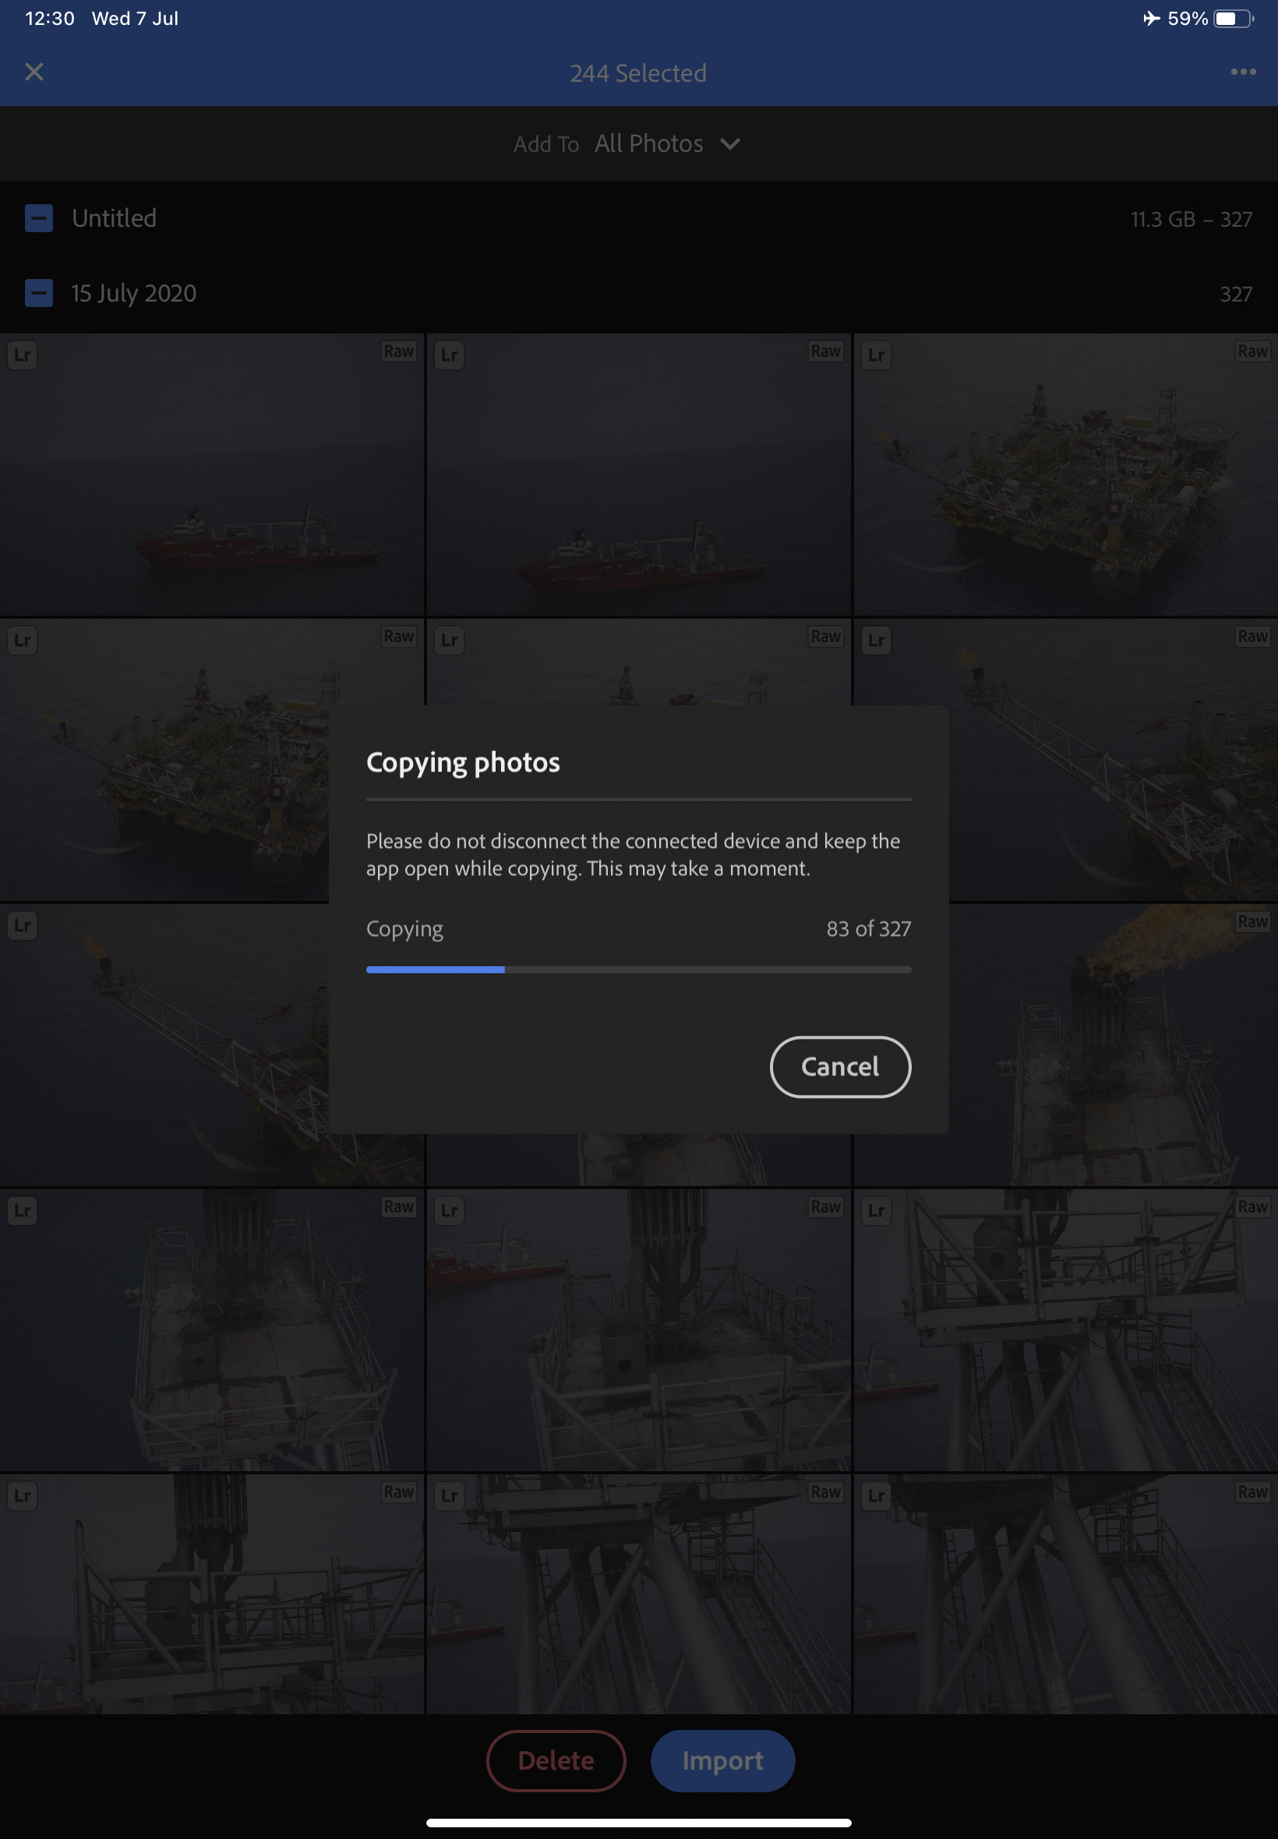Select the first-row left red ship photo
Screen dimensions: 1278x1839
pyautogui.click(x=211, y=475)
